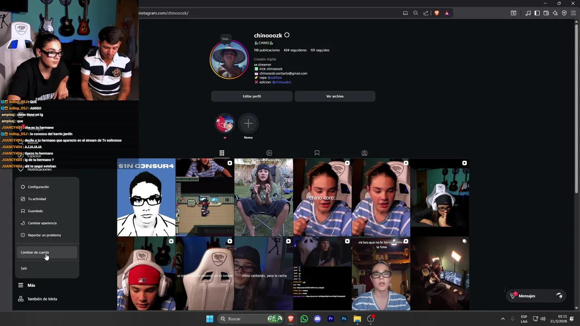This screenshot has height=326, width=580.
Task: Expand the Mensajes panel arrow icon
Action: (559, 296)
